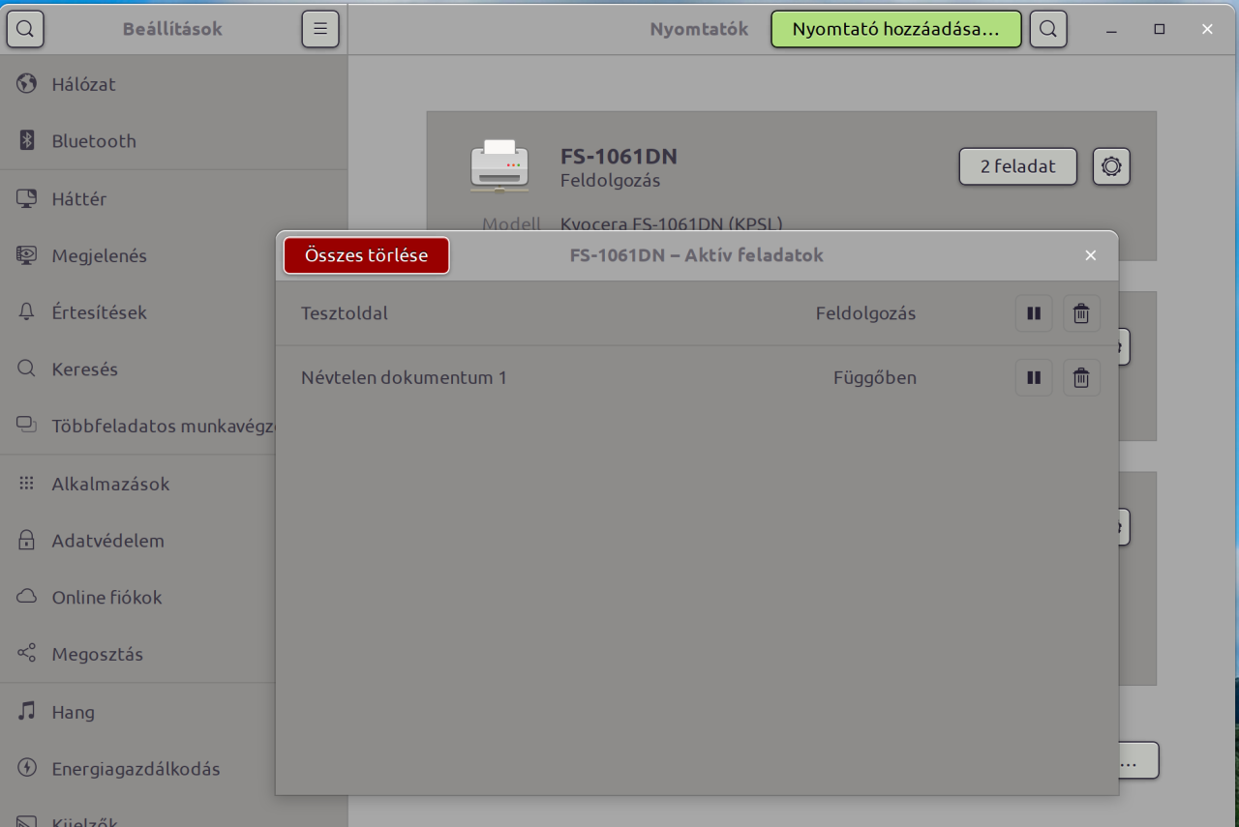
Task: Minimize the Settings window
Action: click(x=1111, y=29)
